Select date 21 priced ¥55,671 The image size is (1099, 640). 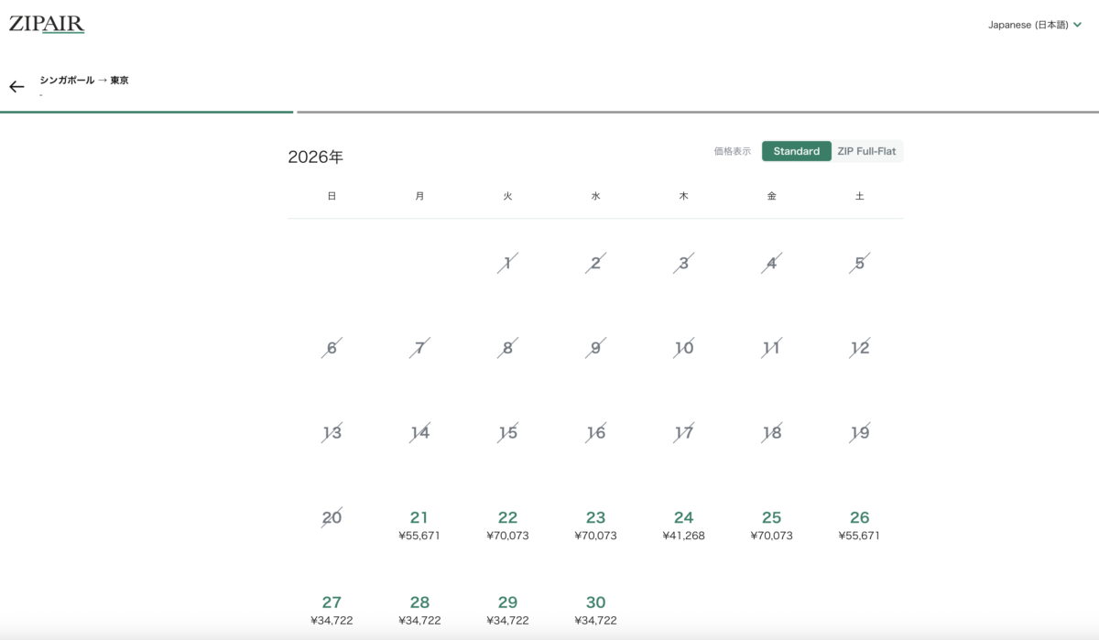(x=419, y=525)
